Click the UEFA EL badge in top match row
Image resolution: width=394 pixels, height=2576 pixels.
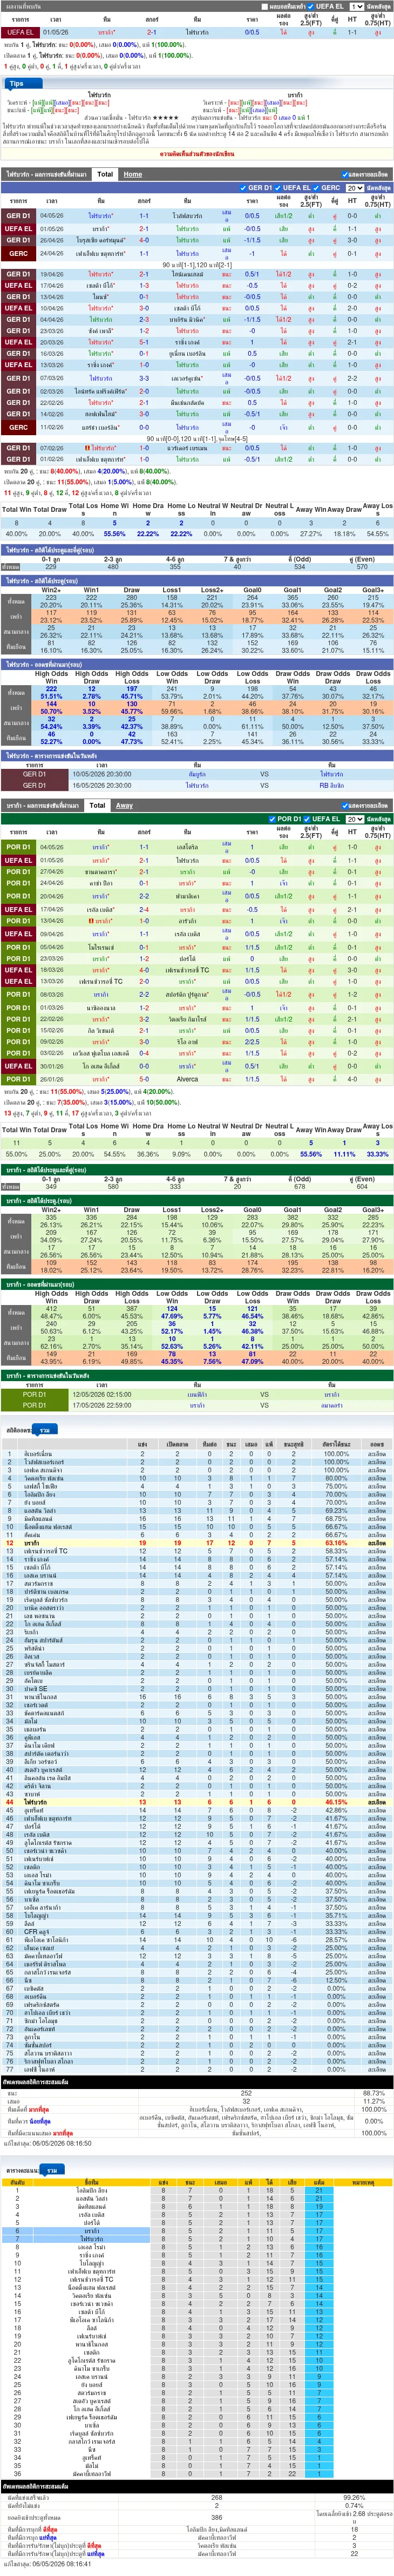click(19, 32)
